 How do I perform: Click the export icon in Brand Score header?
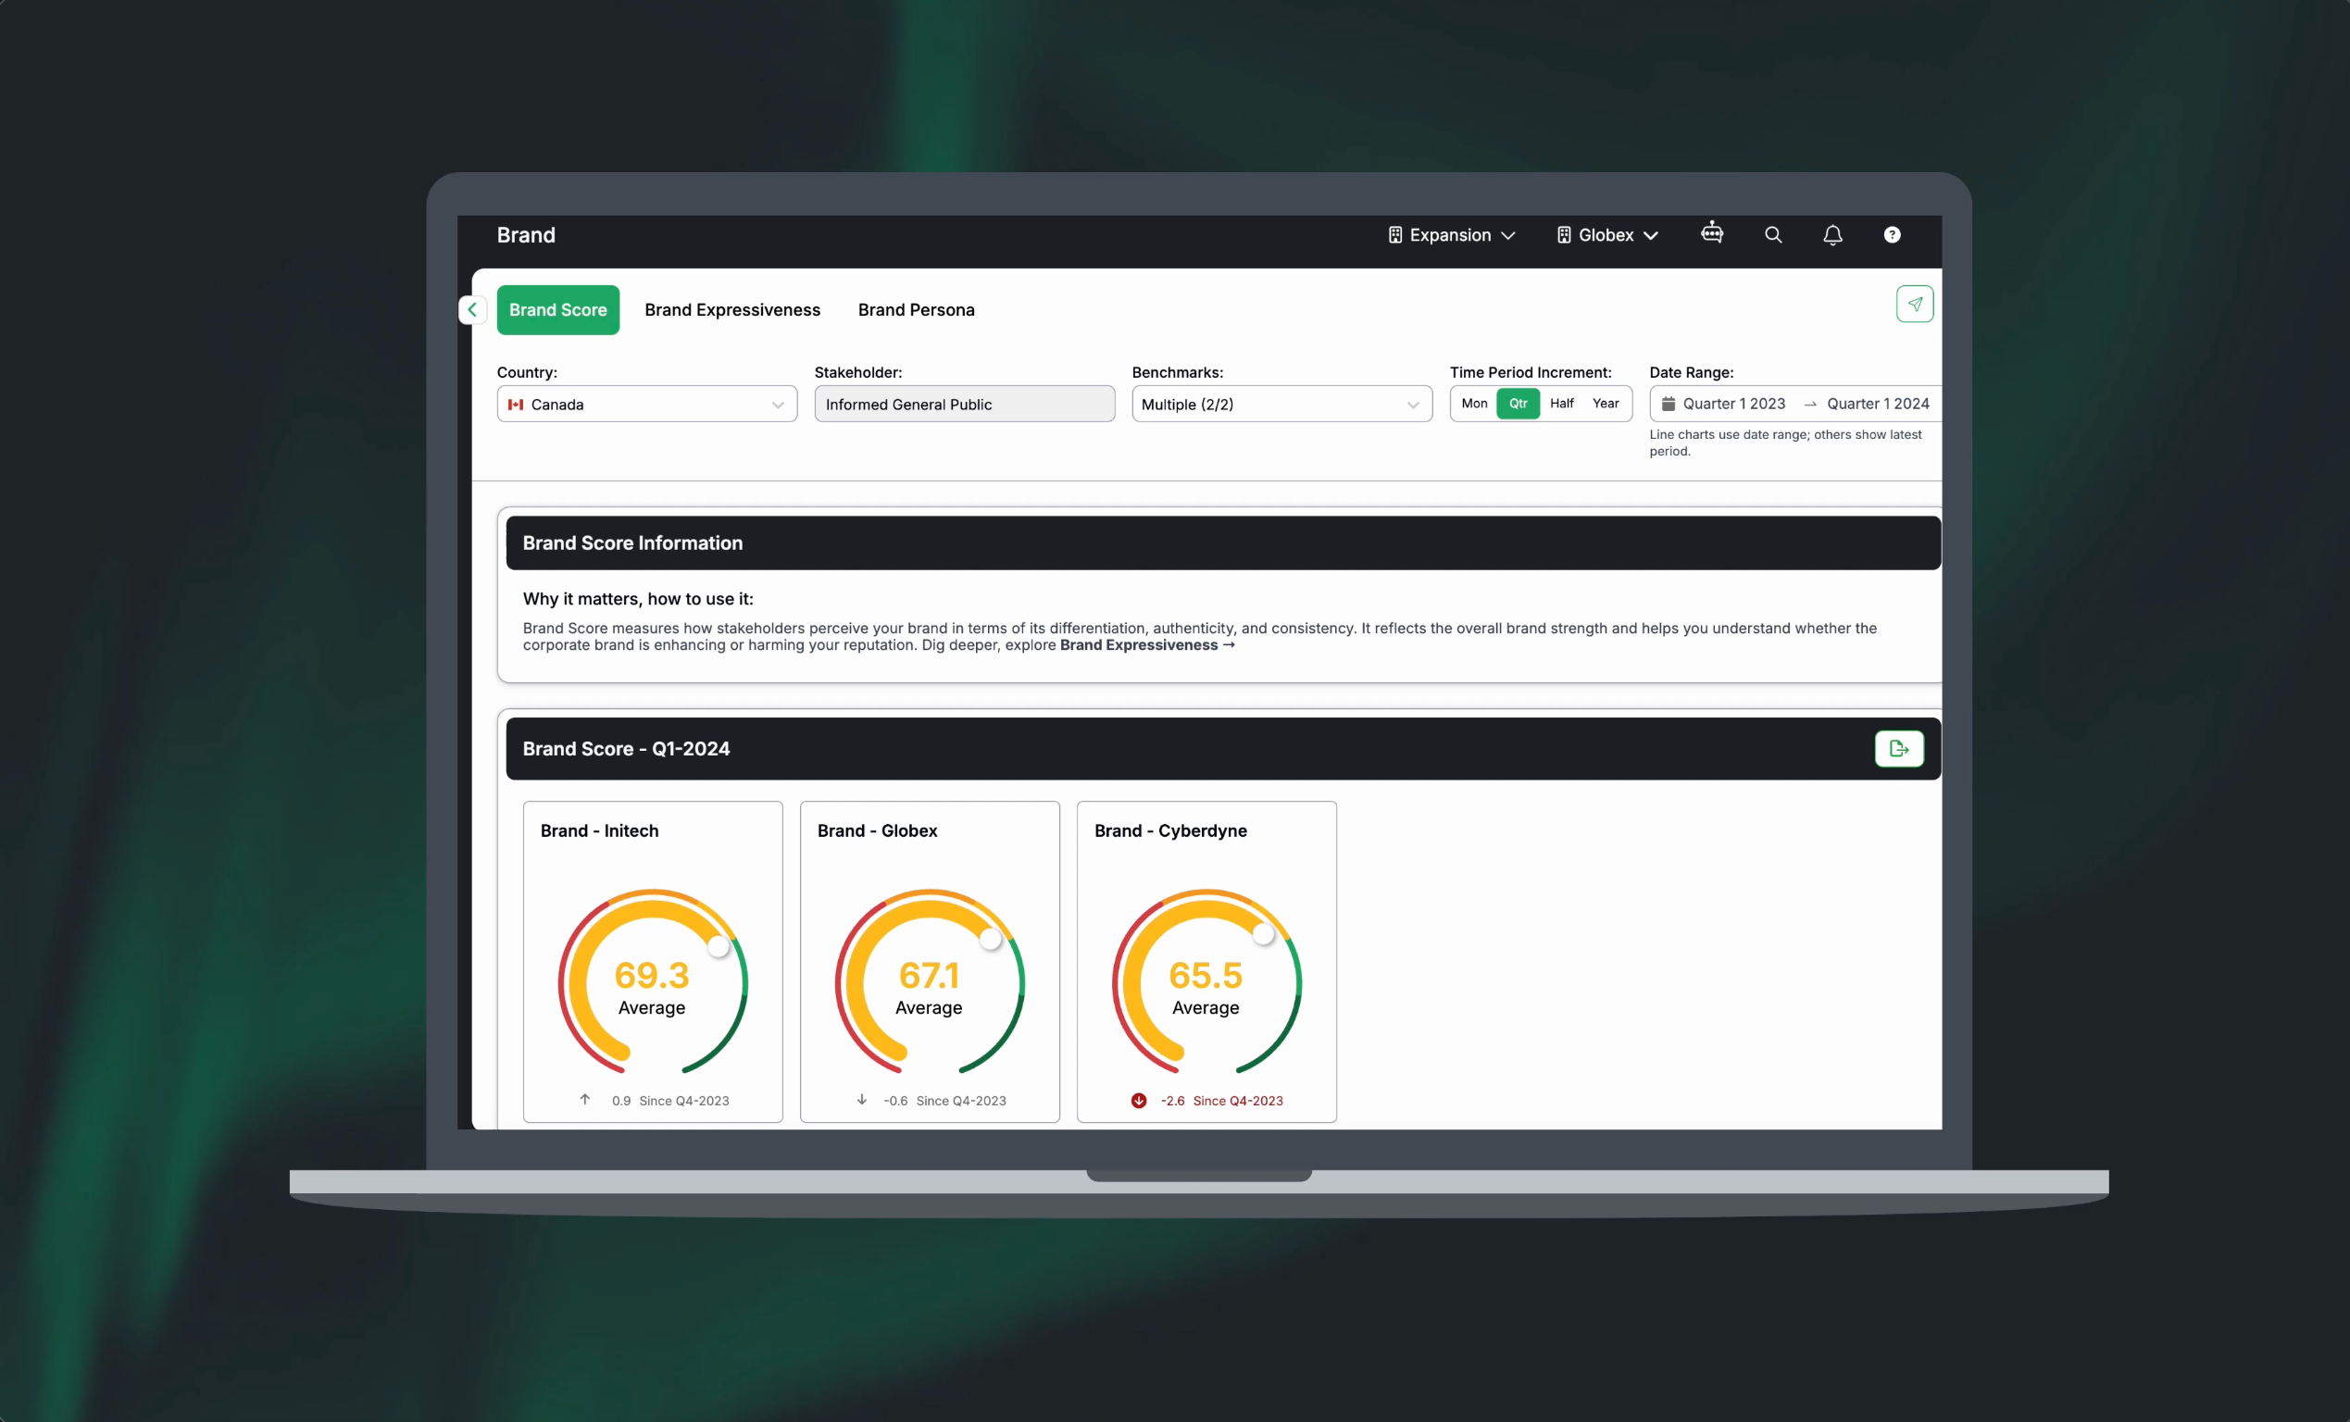1898,749
